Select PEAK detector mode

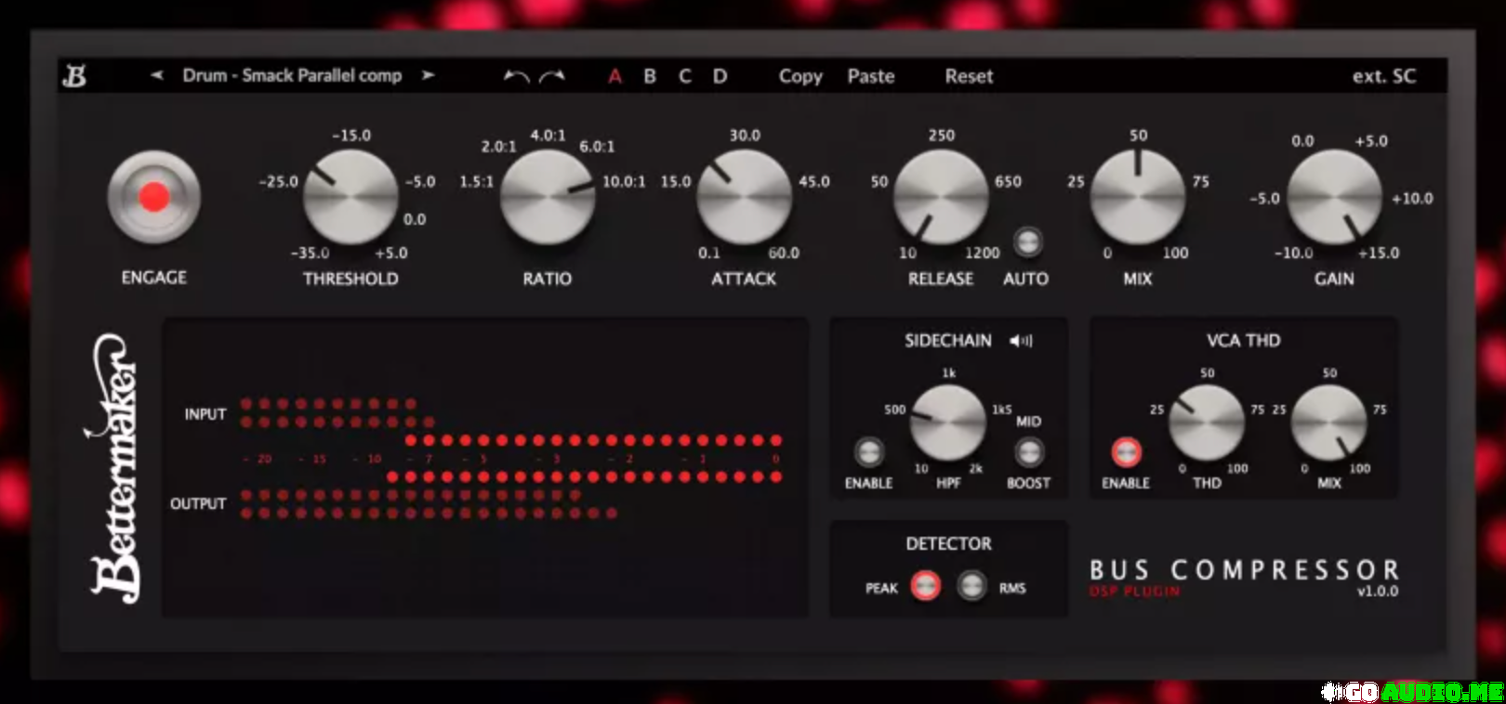pos(925,585)
